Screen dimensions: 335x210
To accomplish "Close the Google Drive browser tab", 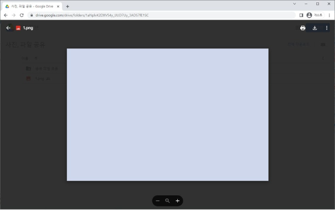I will click(59, 6).
